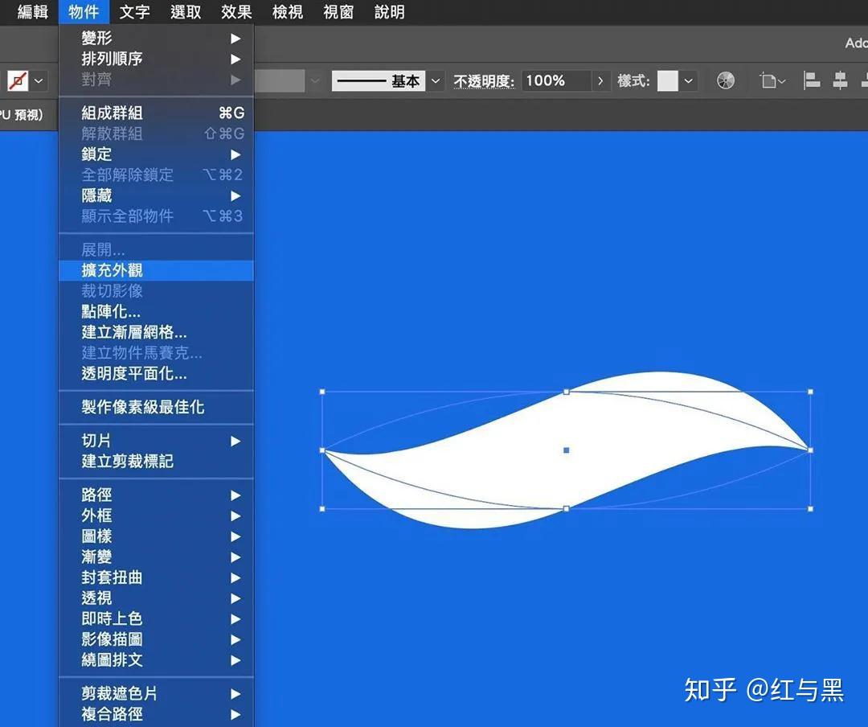Click the horizontal align left icon
This screenshot has width=868, height=727.
coord(812,80)
